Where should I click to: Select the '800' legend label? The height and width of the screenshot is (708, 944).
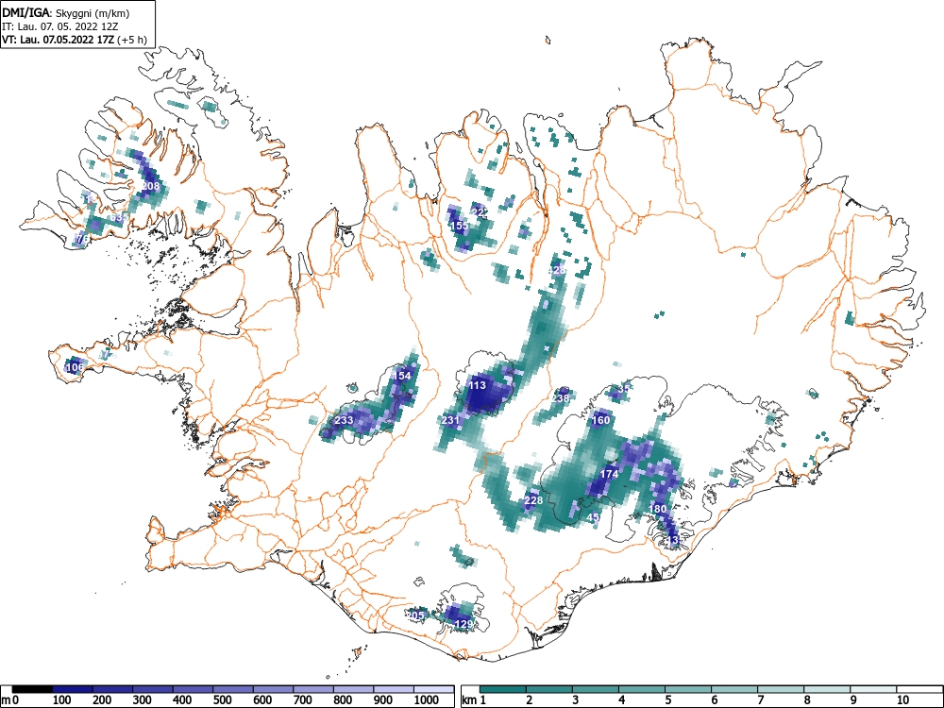[x=344, y=700]
